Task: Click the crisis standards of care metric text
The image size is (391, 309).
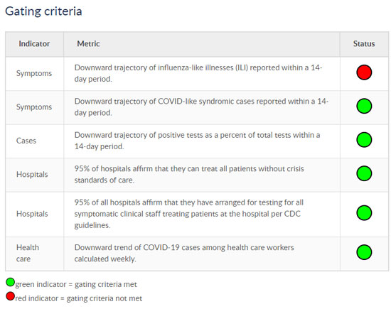Action: (x=189, y=174)
